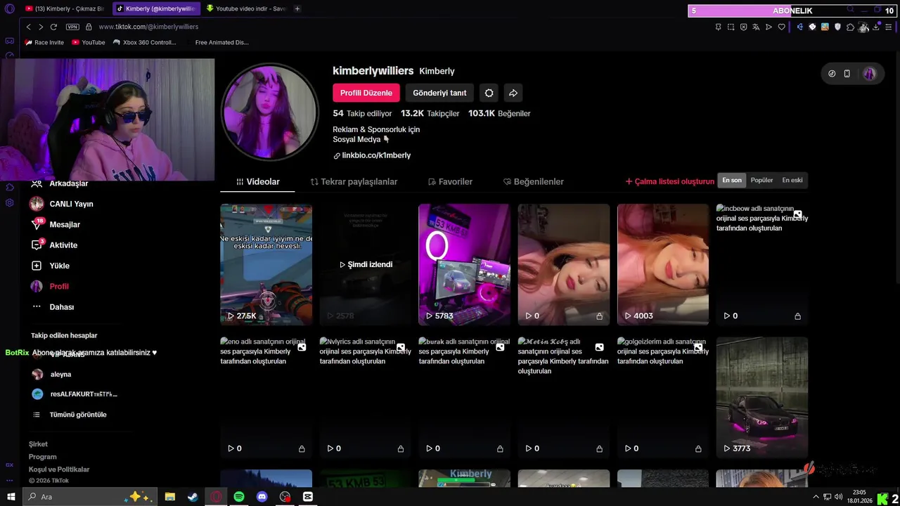Open the 54 Takip ediliyor list

tap(362, 113)
